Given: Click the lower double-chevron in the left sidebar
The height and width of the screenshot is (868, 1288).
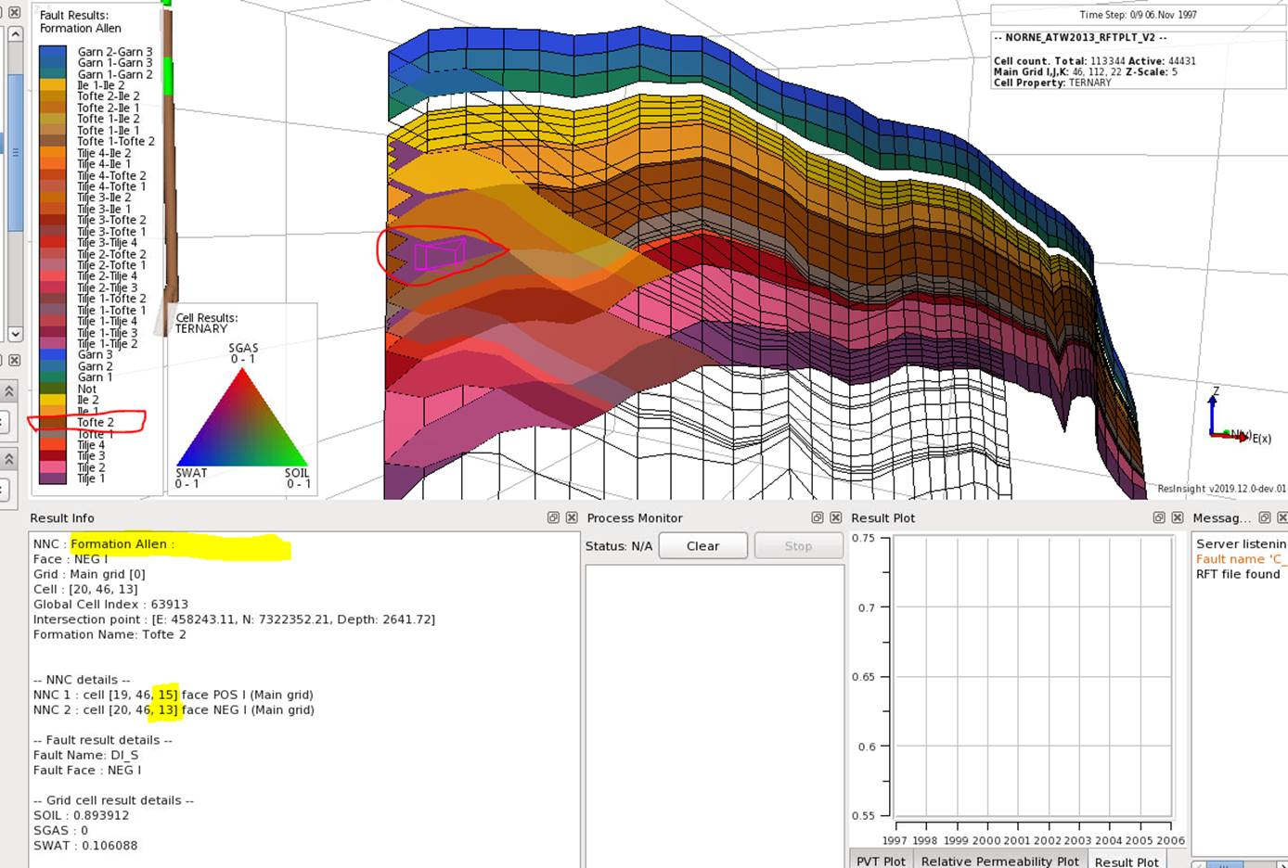Looking at the screenshot, I should coord(9,457).
